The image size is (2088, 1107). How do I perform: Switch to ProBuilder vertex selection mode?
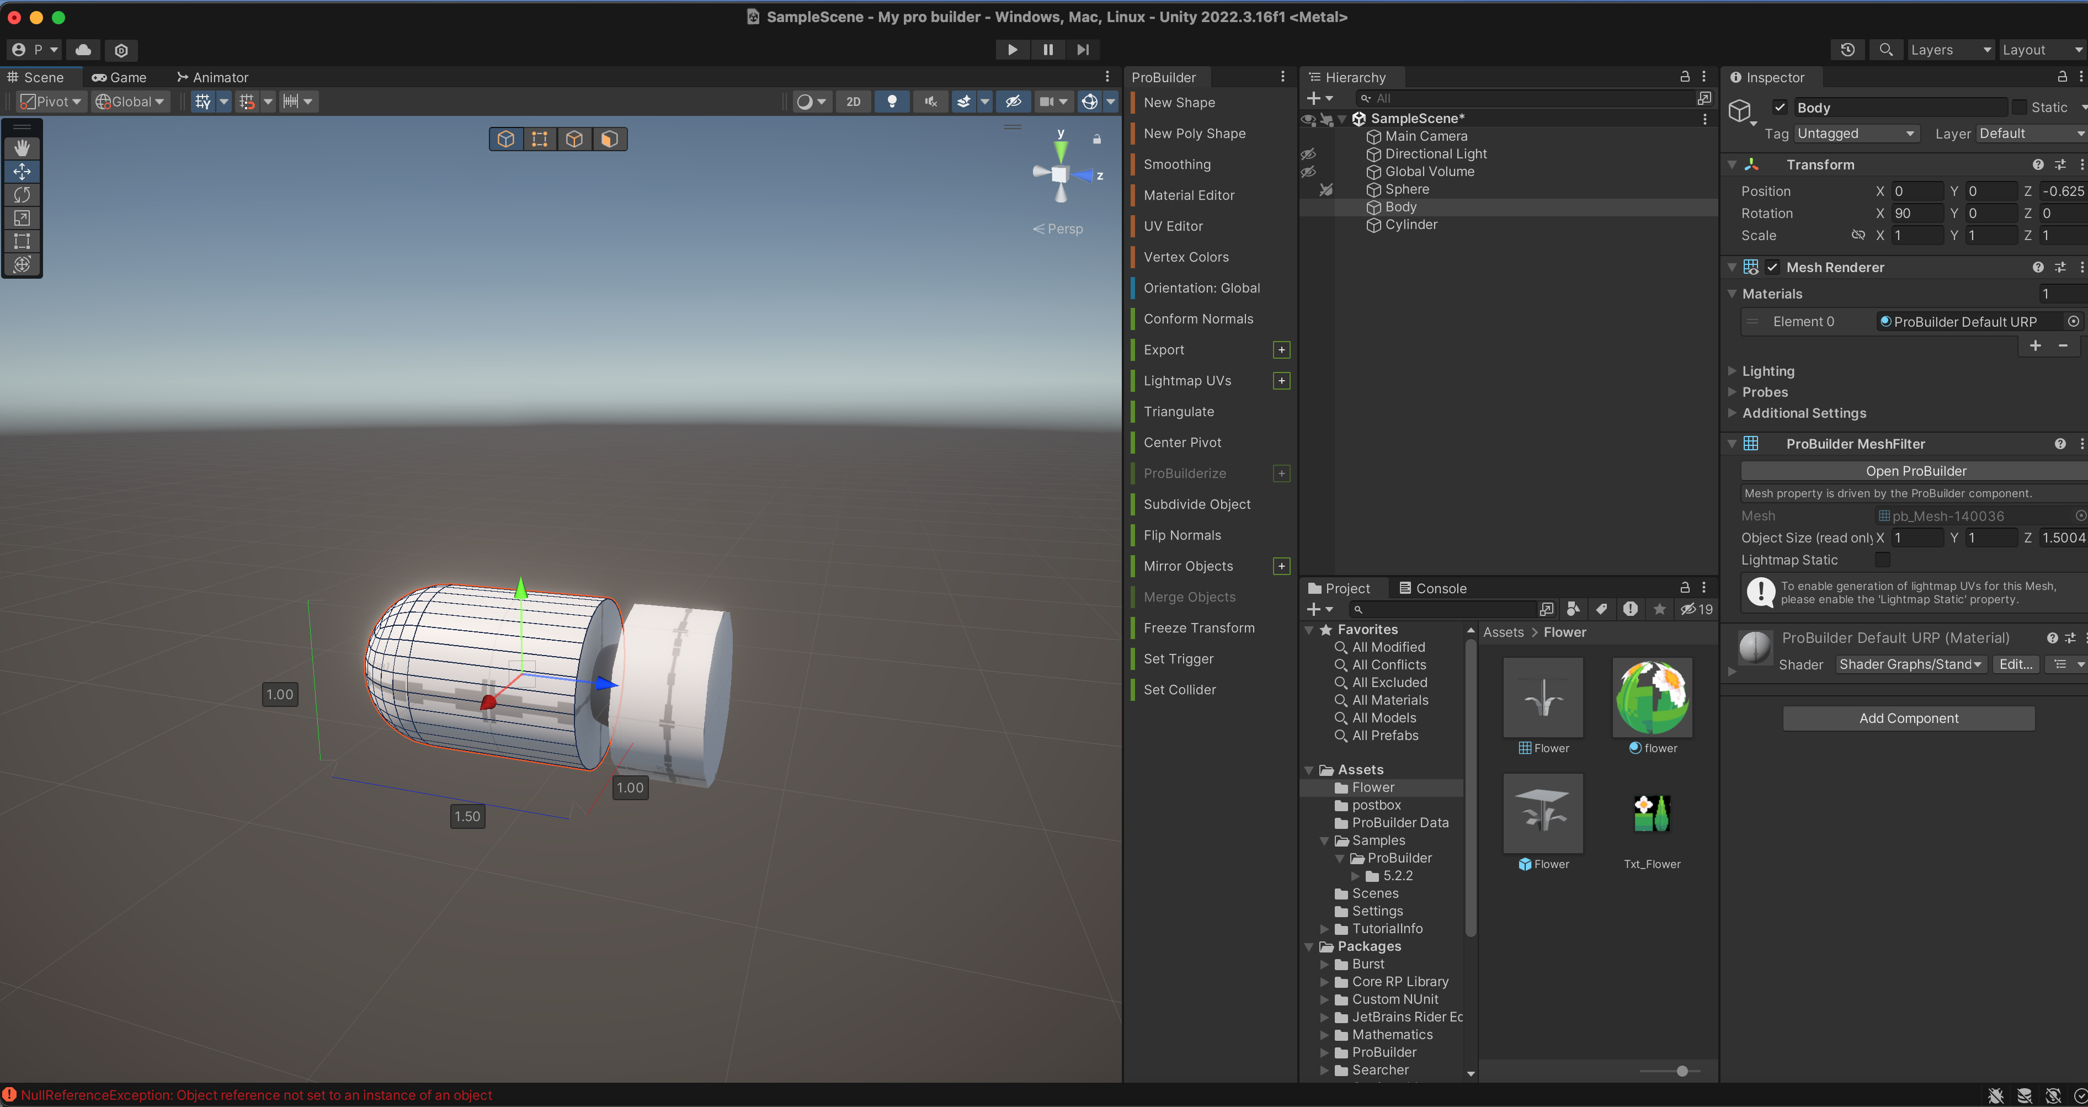click(540, 140)
